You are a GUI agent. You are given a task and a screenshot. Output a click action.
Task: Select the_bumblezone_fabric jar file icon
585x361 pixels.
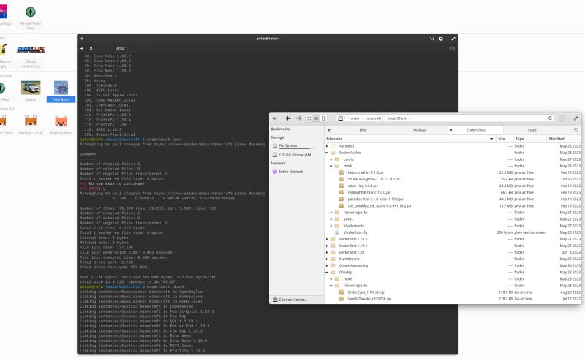[341, 206]
